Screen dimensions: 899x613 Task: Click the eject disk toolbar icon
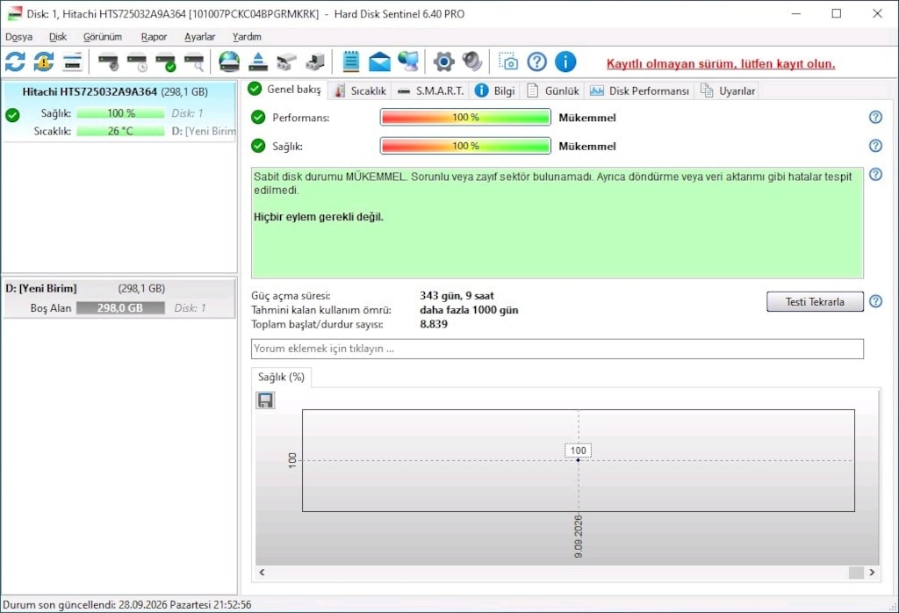pyautogui.click(x=258, y=62)
